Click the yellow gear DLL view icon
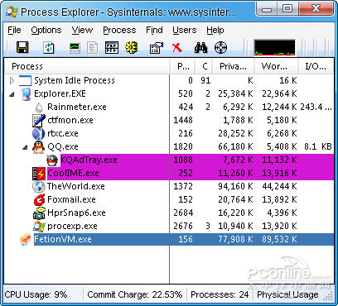This screenshot has width=338, height=306. click(x=132, y=47)
